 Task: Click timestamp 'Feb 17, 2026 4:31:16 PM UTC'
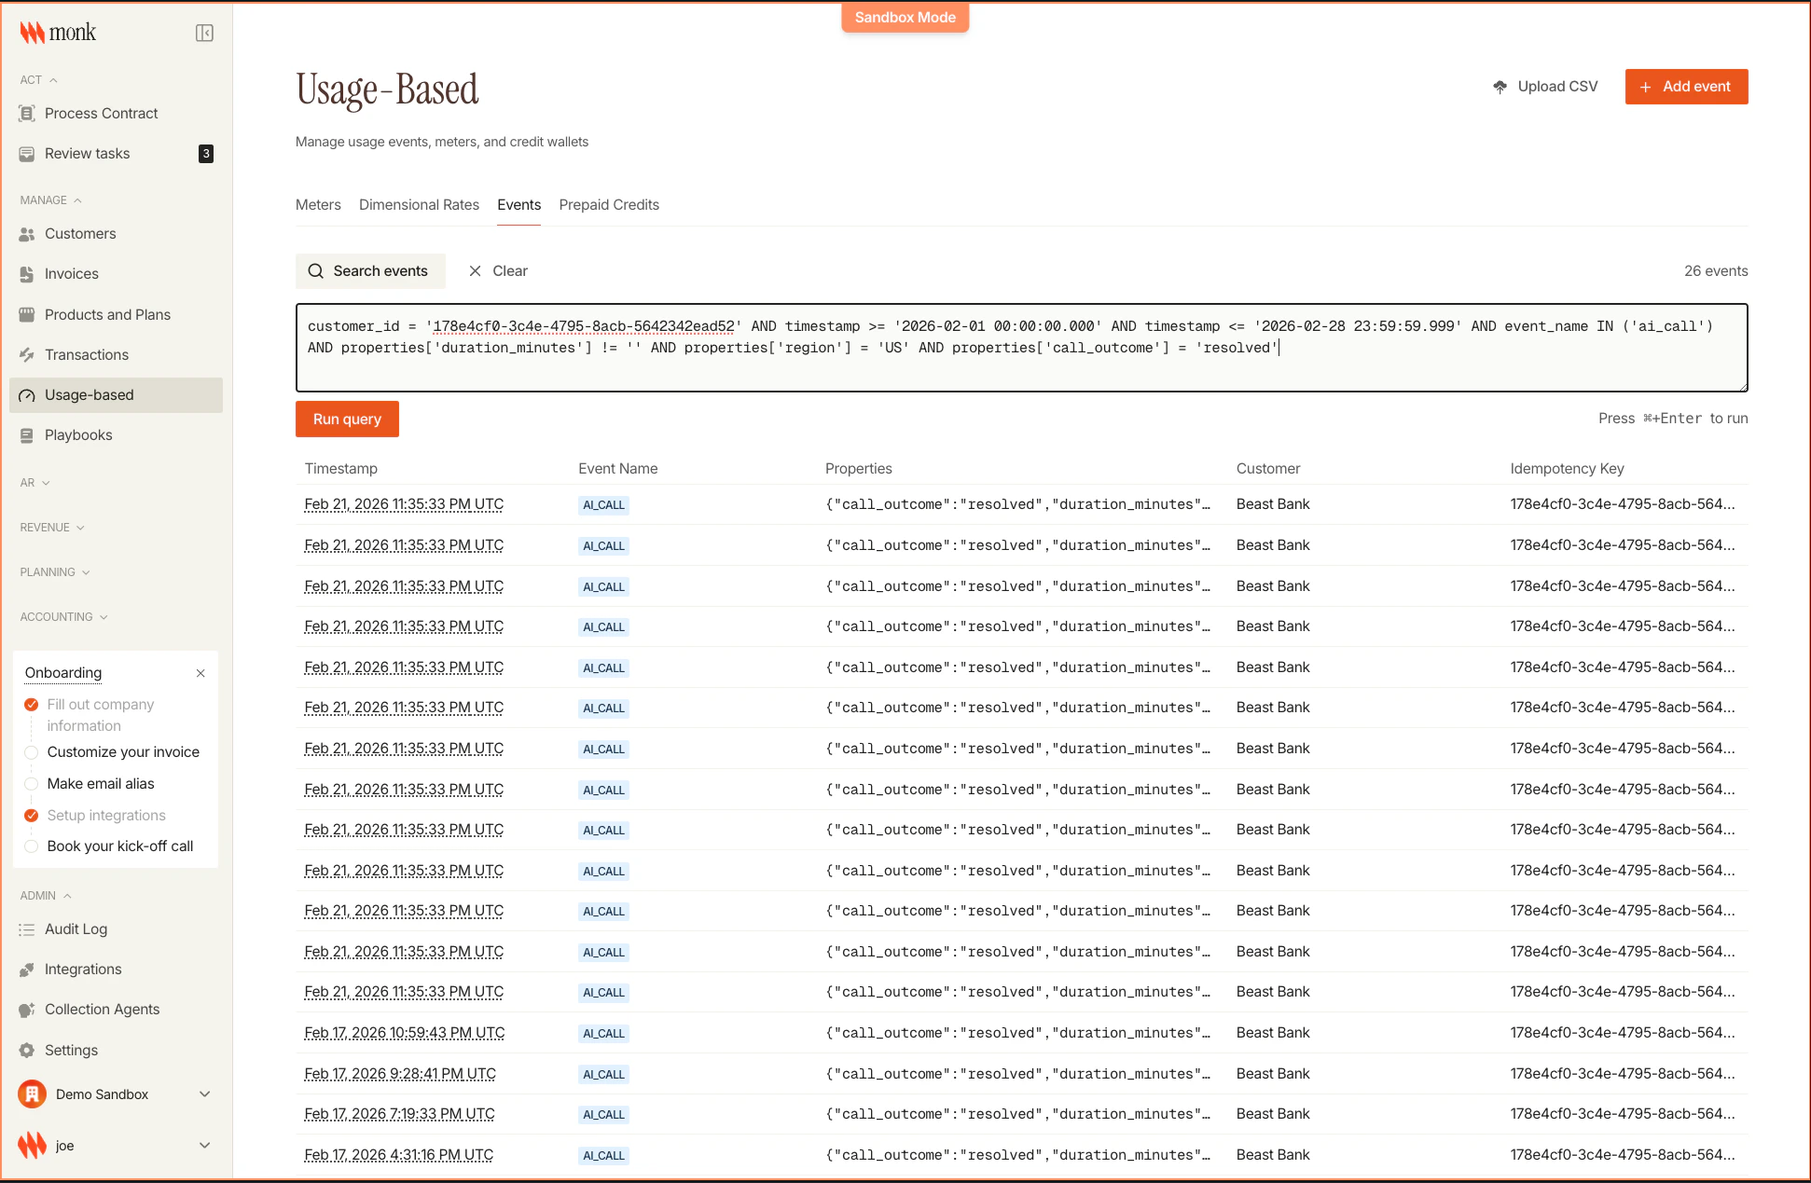pyautogui.click(x=399, y=1155)
